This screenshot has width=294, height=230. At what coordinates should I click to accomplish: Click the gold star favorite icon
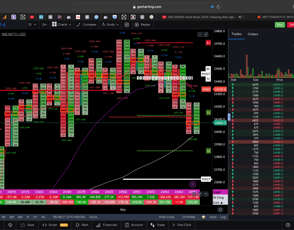[x=203, y=217]
